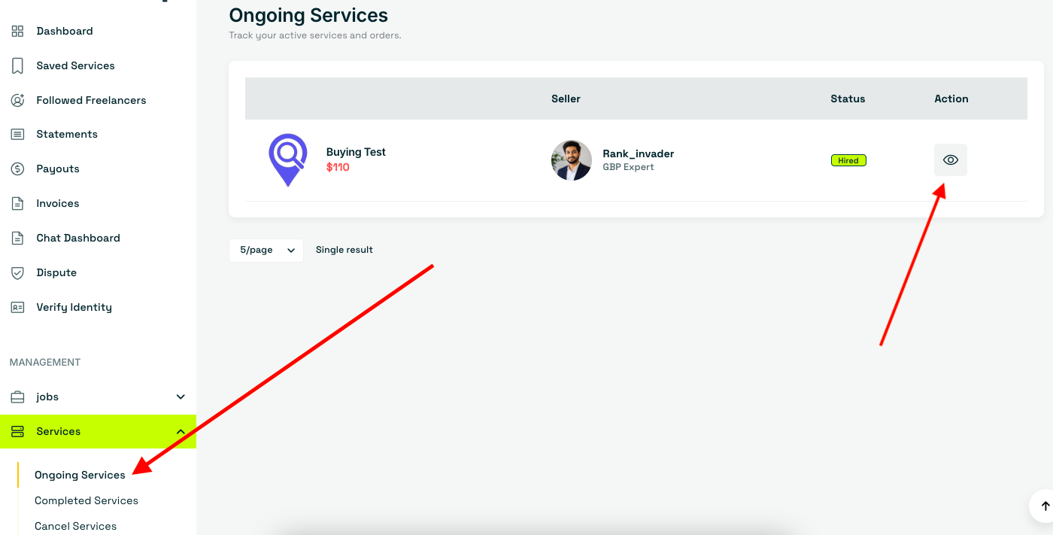Image resolution: width=1053 pixels, height=535 pixels.
Task: Open the Completed Services submenu item
Action: pyautogui.click(x=86, y=500)
